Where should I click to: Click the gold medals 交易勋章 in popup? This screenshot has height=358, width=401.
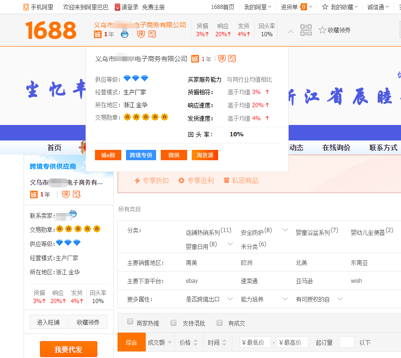coord(146,117)
